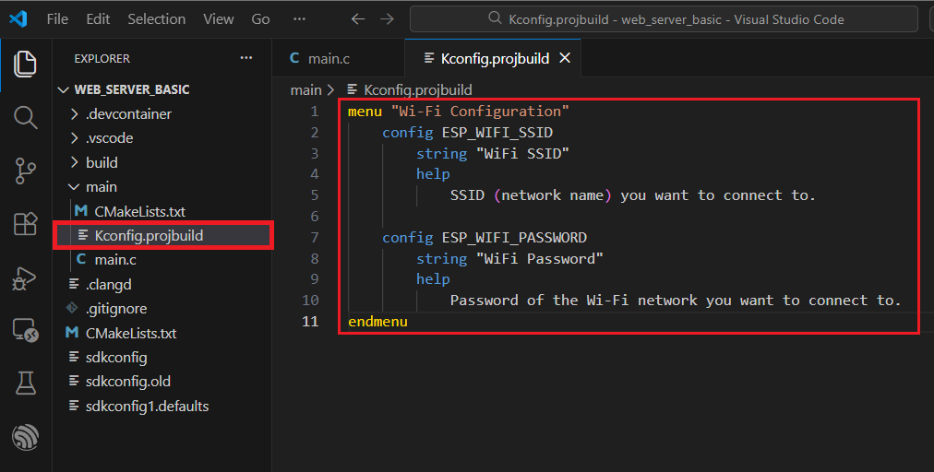This screenshot has width=934, height=472.
Task: Open sdkconfig file in explorer
Action: point(116,357)
